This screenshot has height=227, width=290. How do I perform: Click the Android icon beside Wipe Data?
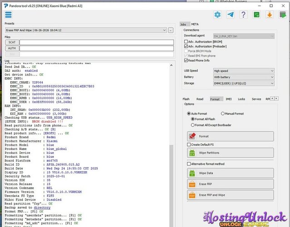(192, 173)
